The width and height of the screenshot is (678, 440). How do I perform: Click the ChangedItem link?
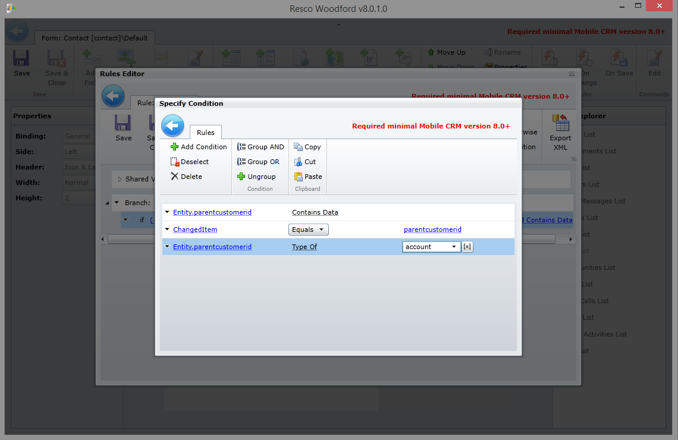(x=195, y=230)
